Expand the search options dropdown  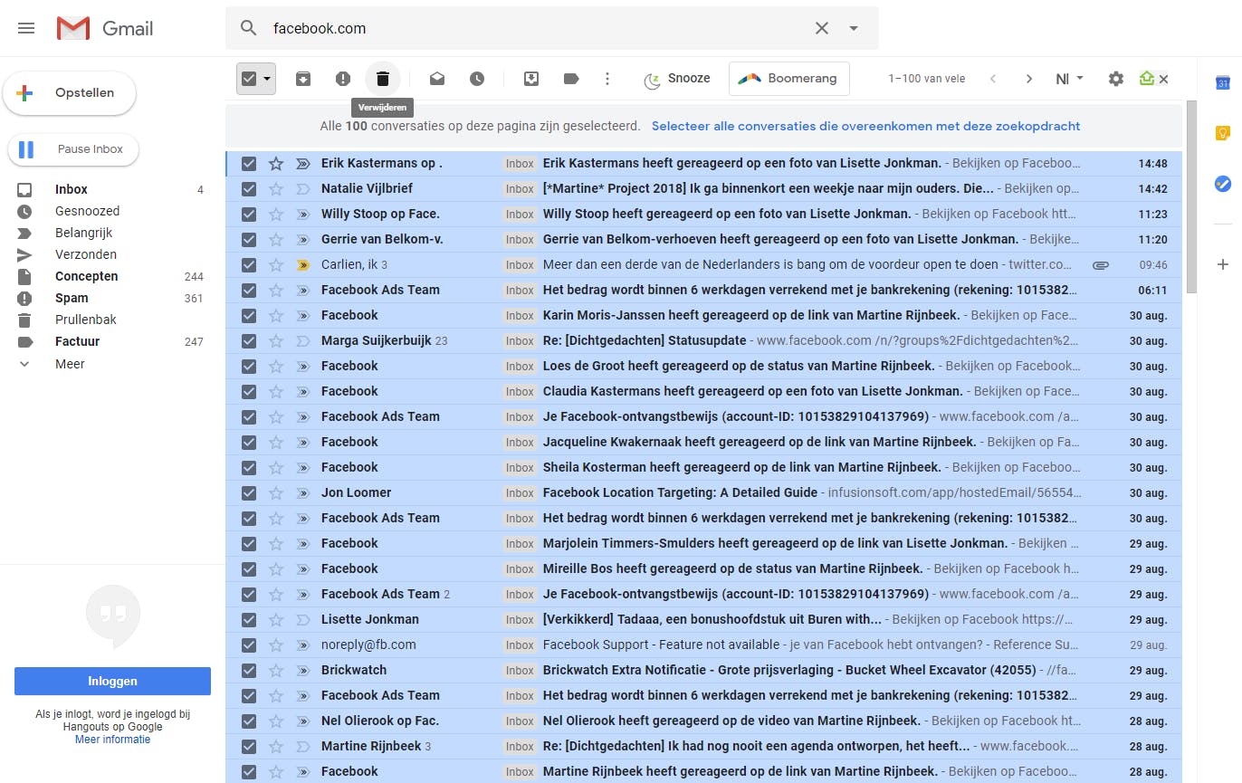point(852,28)
